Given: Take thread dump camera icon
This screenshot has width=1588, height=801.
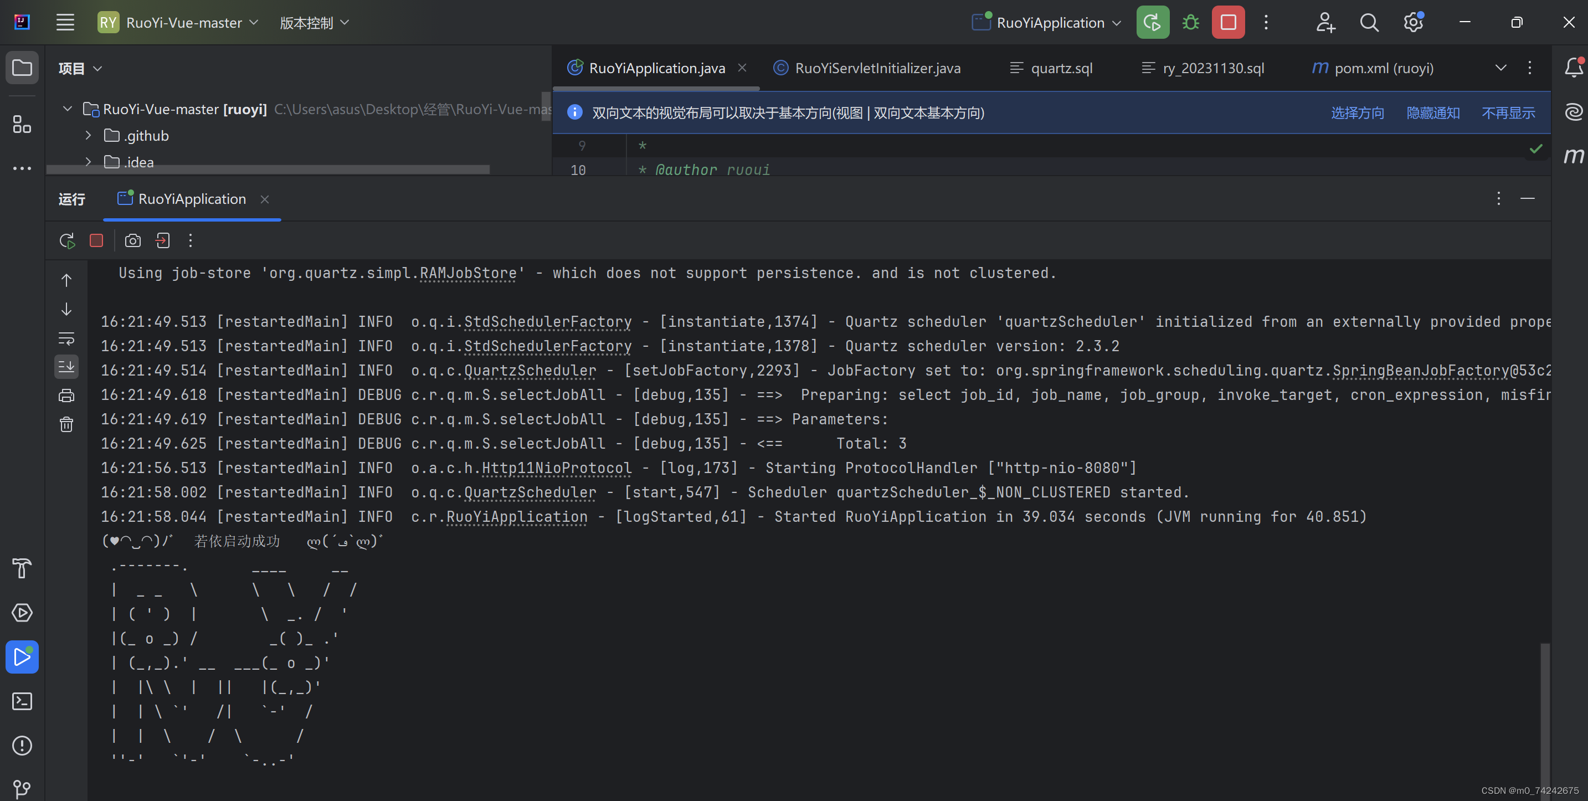Looking at the screenshot, I should [x=132, y=240].
